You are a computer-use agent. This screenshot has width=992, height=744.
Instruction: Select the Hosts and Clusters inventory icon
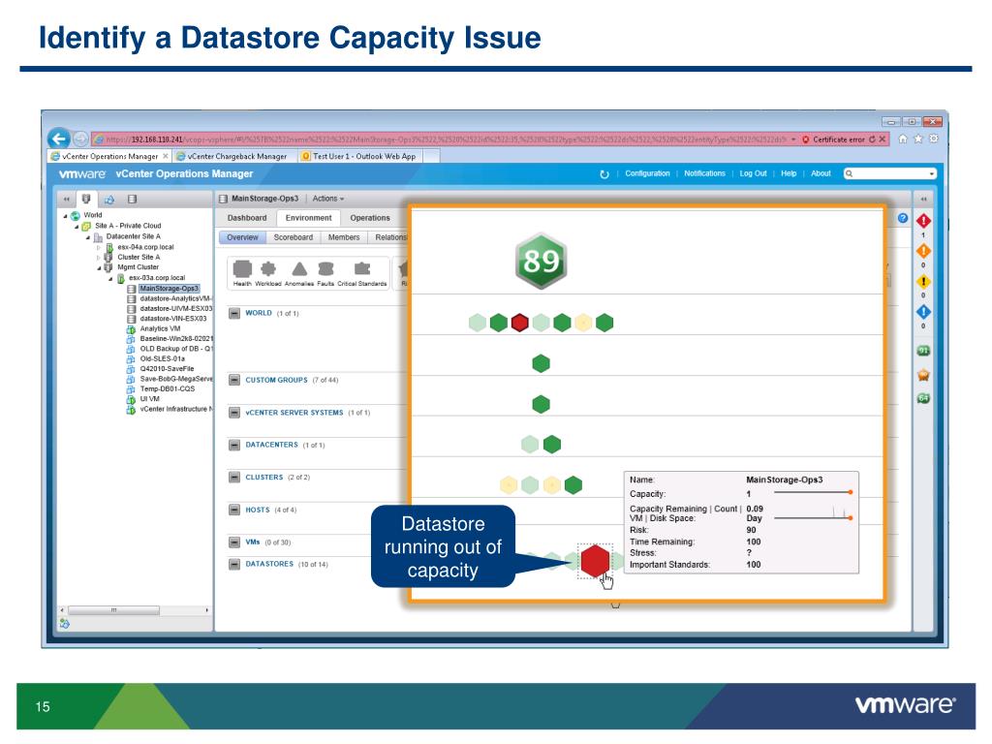(86, 199)
